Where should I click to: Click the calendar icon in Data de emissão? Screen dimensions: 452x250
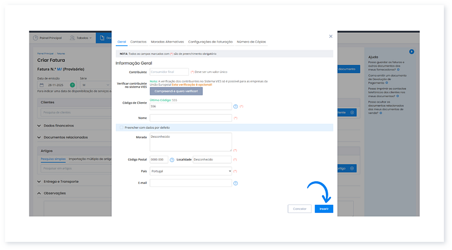[x=41, y=85]
